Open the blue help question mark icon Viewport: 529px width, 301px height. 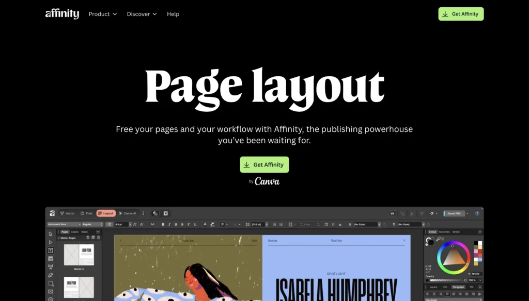point(477,213)
